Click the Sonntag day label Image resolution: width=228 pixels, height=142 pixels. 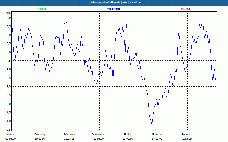click(x=186, y=135)
